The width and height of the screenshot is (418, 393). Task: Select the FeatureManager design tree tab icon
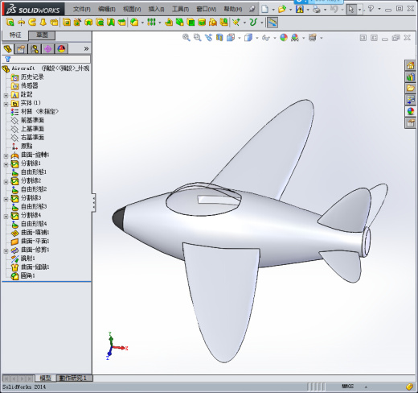[8, 49]
